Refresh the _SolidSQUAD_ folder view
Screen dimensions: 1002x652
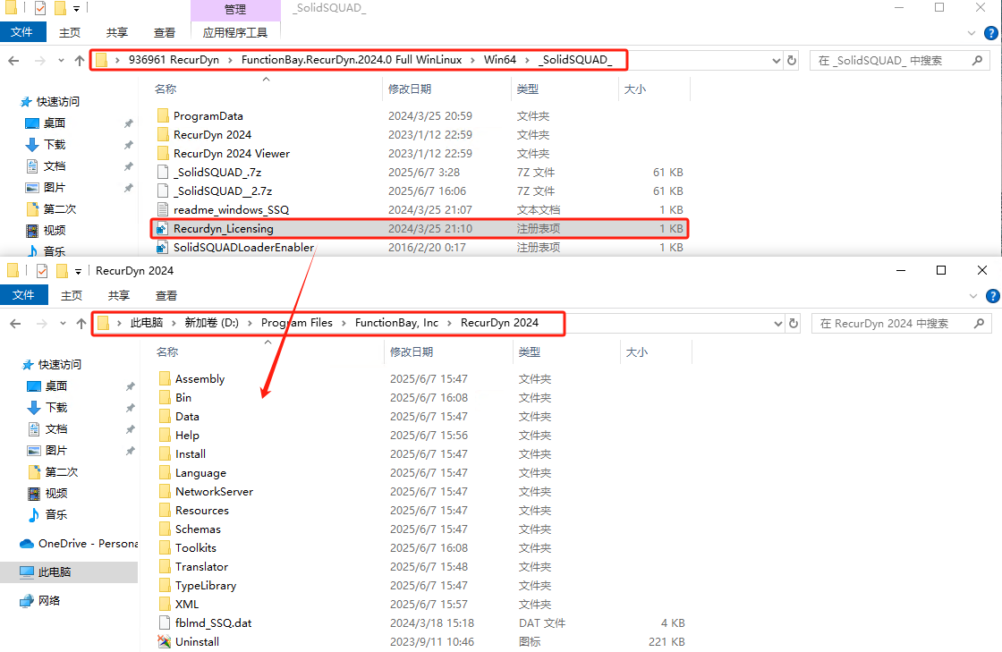coord(792,61)
